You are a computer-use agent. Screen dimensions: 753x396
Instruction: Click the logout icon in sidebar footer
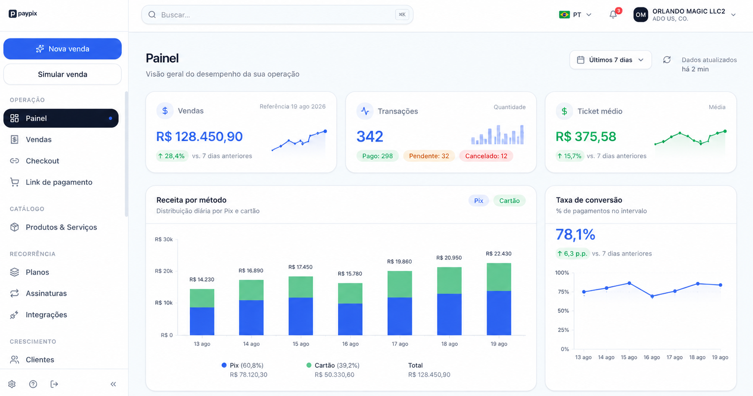(x=54, y=384)
